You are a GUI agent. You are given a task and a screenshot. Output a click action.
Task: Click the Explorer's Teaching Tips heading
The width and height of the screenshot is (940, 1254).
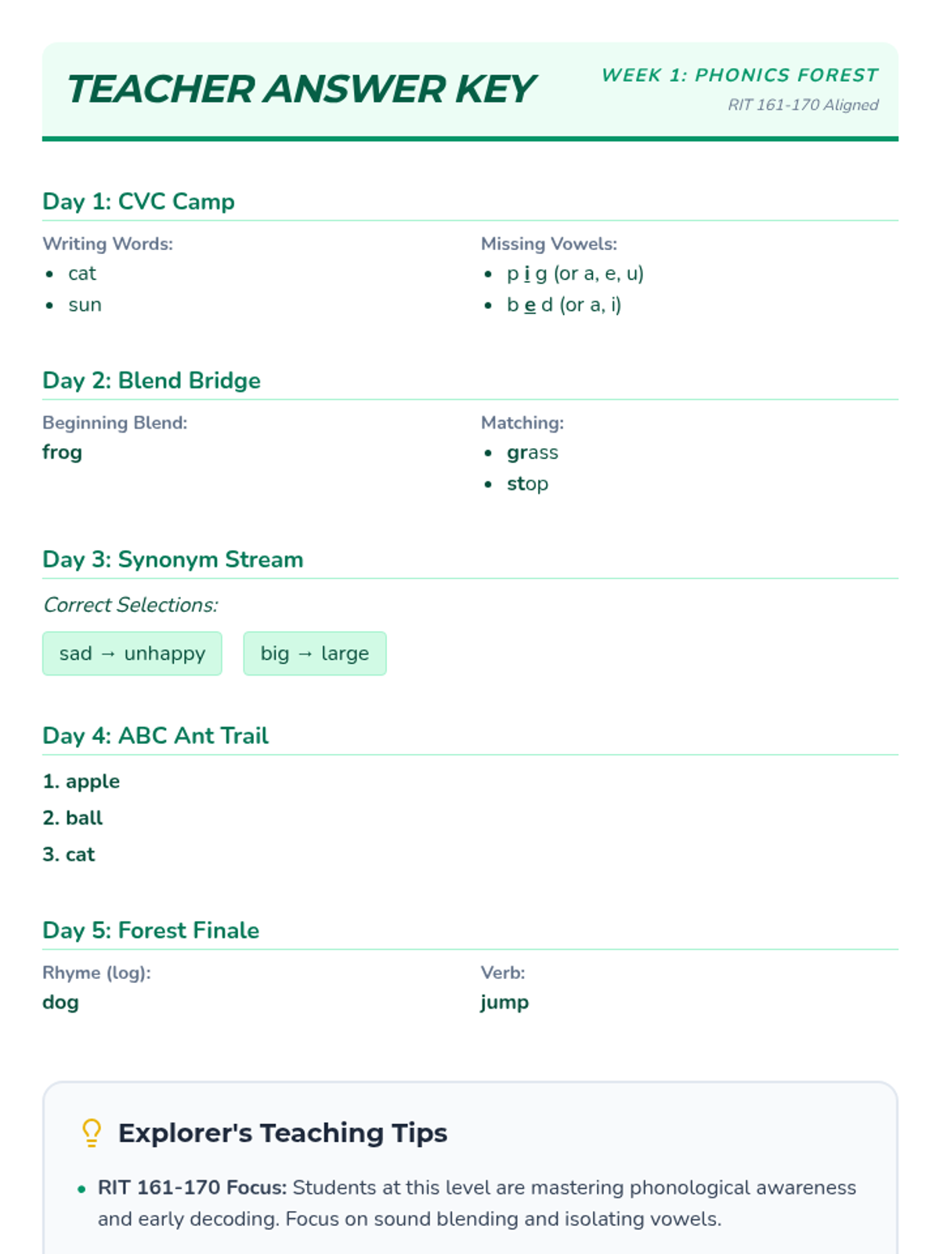(x=283, y=1133)
